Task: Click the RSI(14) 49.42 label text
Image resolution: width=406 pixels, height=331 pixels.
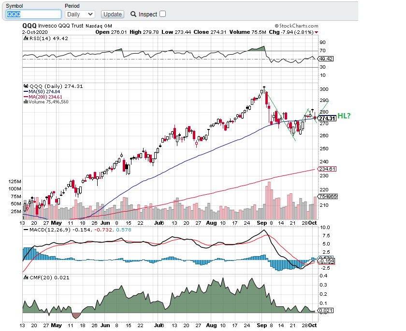Action: pyautogui.click(x=49, y=38)
